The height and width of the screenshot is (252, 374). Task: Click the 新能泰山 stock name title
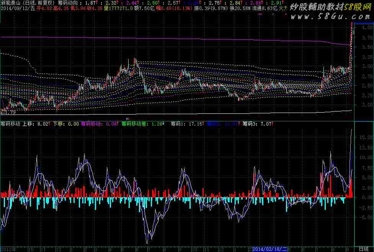(x=11, y=2)
